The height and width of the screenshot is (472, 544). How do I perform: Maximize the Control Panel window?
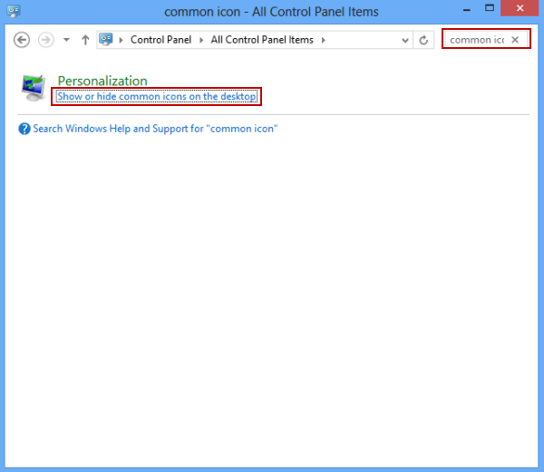pos(490,8)
